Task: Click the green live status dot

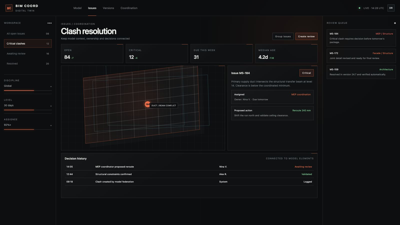Action: point(359,8)
